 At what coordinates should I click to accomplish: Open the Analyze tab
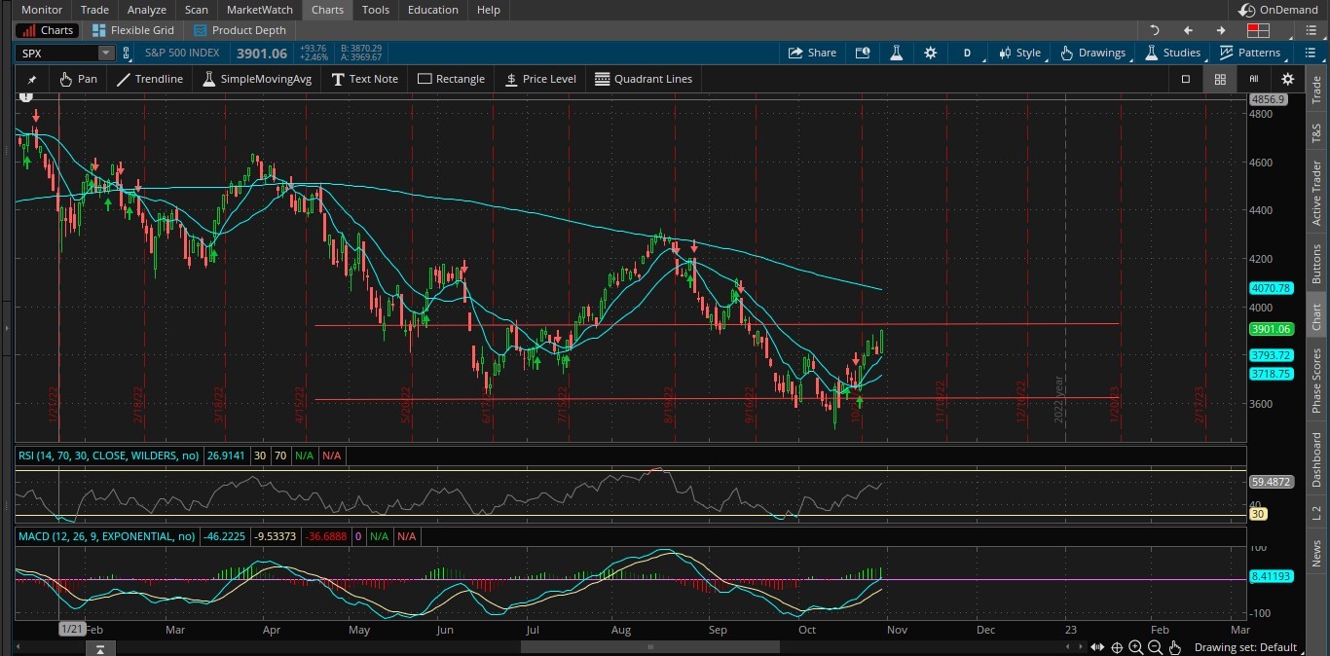(x=147, y=10)
